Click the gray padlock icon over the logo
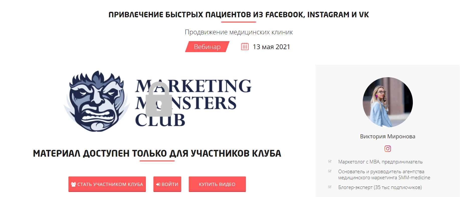Viewport: 474px width, 197px height. 159,99
